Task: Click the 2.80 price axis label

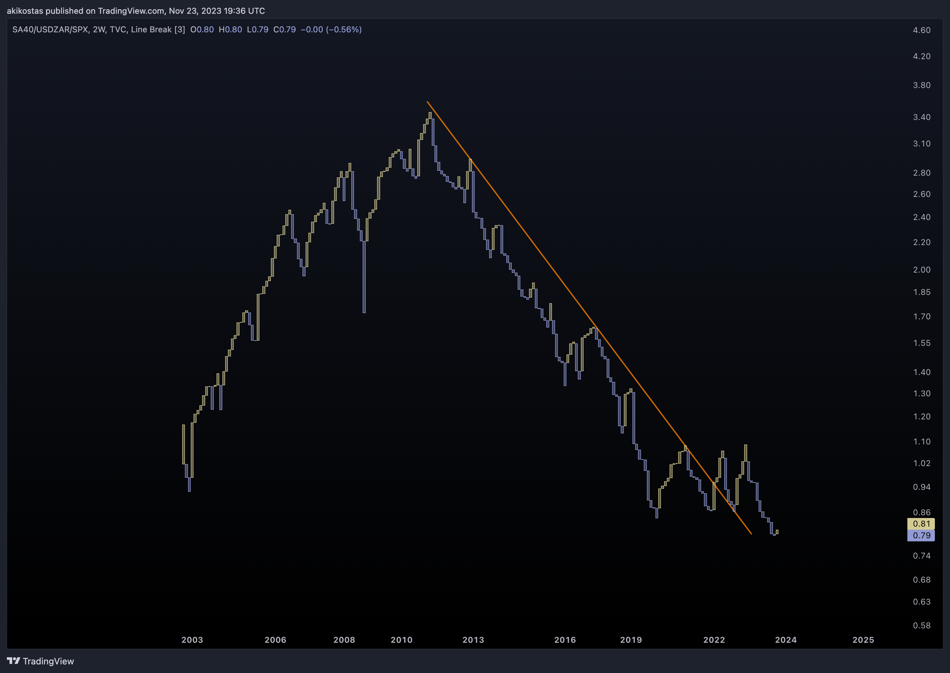Action: click(922, 173)
